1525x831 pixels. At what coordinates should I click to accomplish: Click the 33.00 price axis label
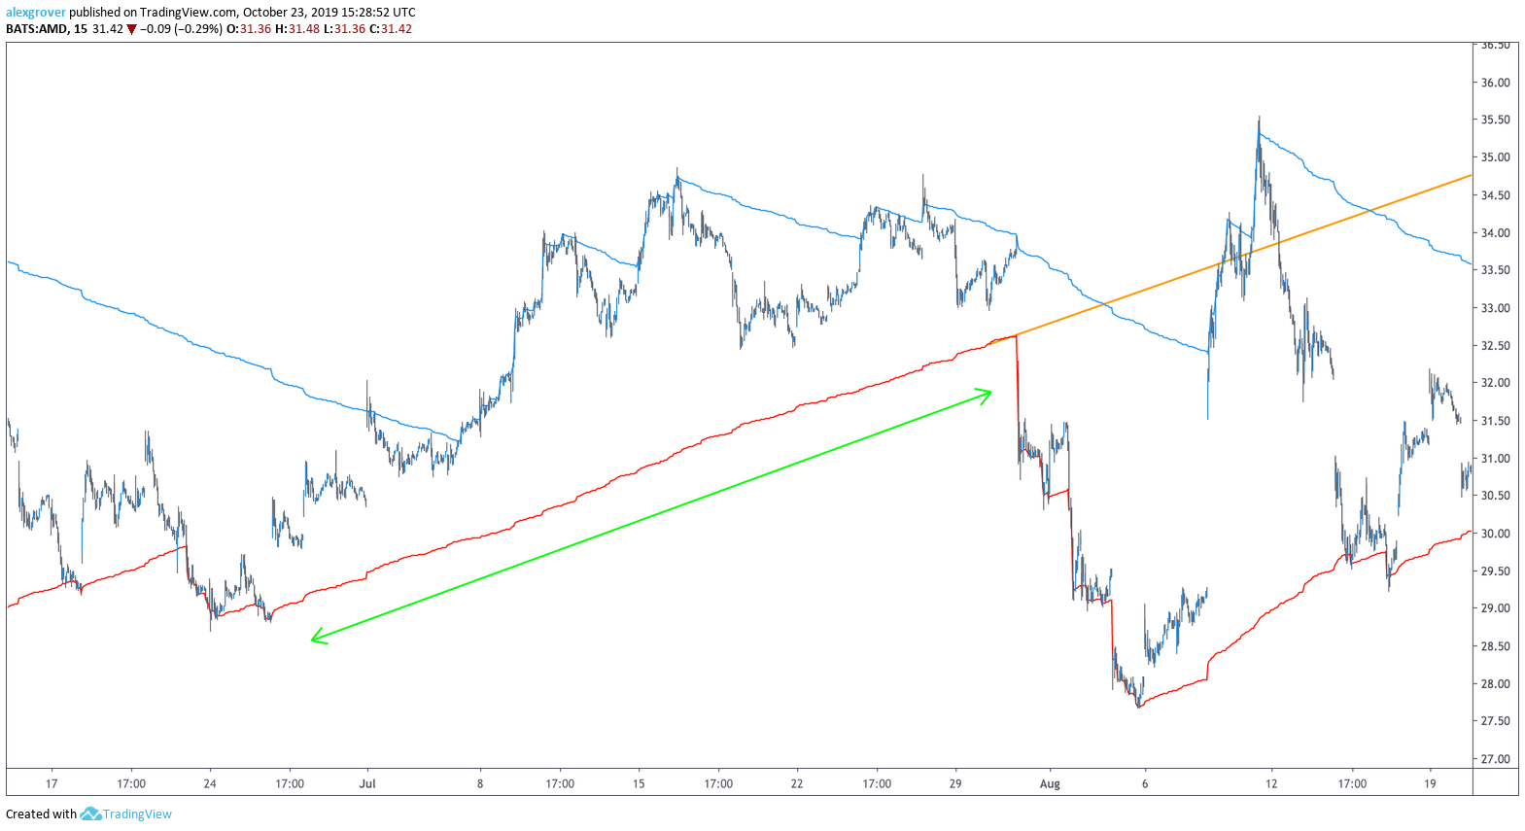[x=1496, y=308]
